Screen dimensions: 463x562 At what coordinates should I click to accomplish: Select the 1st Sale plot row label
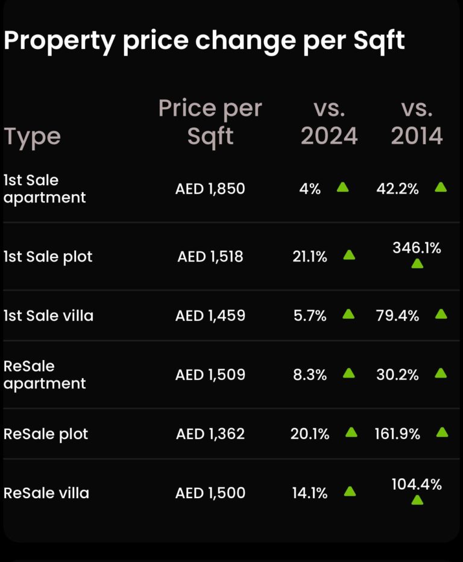pyautogui.click(x=48, y=257)
